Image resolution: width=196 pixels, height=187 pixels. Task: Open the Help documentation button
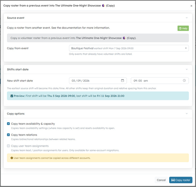pos(183,28)
